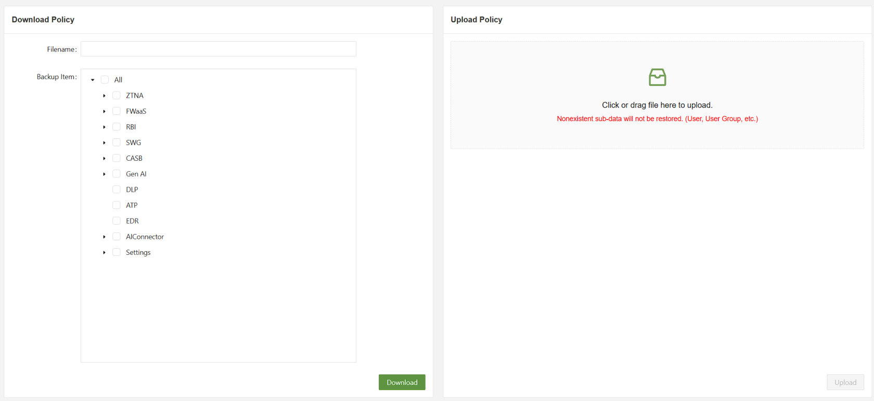Click the upload inbox icon

(x=657, y=77)
